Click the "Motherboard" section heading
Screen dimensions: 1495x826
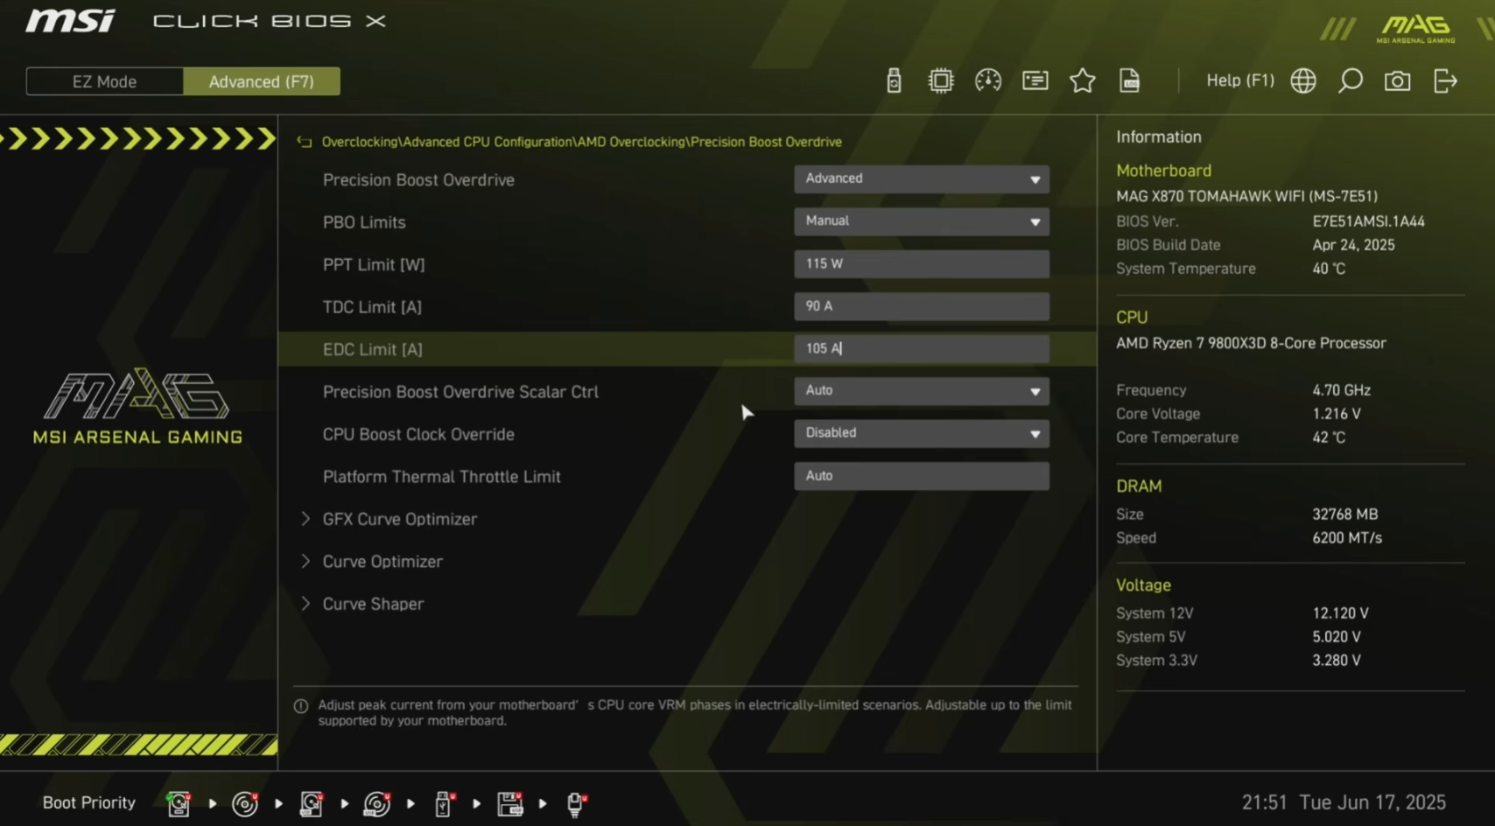tap(1164, 171)
